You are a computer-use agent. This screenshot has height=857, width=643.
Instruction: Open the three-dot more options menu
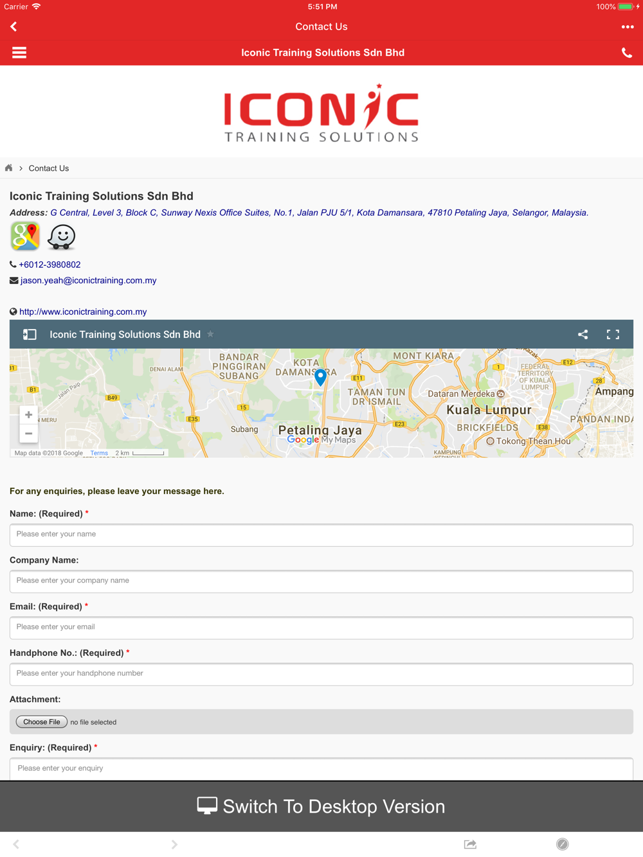(x=628, y=27)
